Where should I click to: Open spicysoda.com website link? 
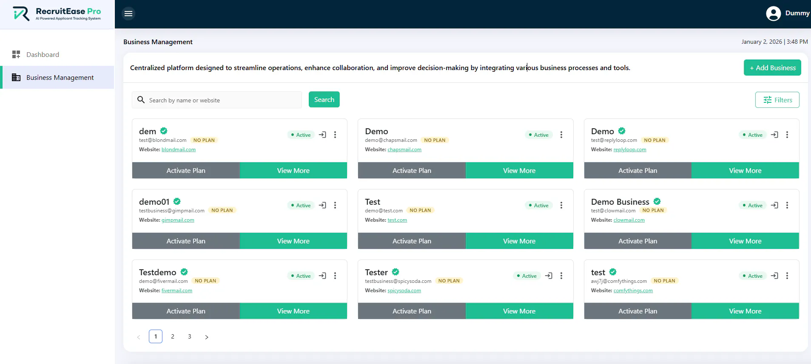point(404,291)
